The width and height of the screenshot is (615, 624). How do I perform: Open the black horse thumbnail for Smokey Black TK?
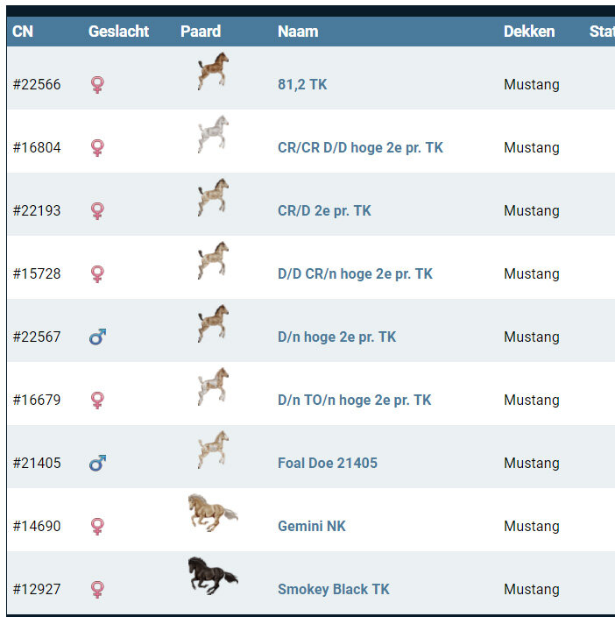[212, 576]
